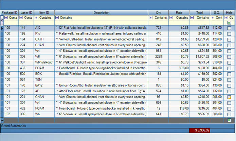This screenshot has width=236, height=141.
Task: Click Laser ID cell '520'
Action: point(26,74)
